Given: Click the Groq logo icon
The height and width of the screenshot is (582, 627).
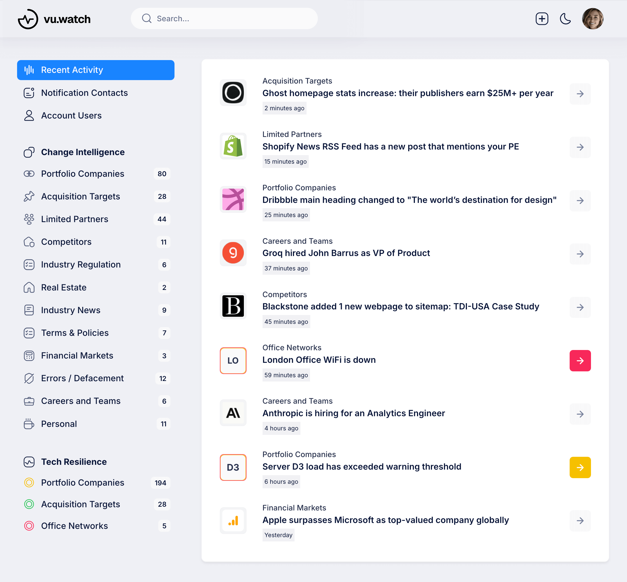Looking at the screenshot, I should point(233,253).
